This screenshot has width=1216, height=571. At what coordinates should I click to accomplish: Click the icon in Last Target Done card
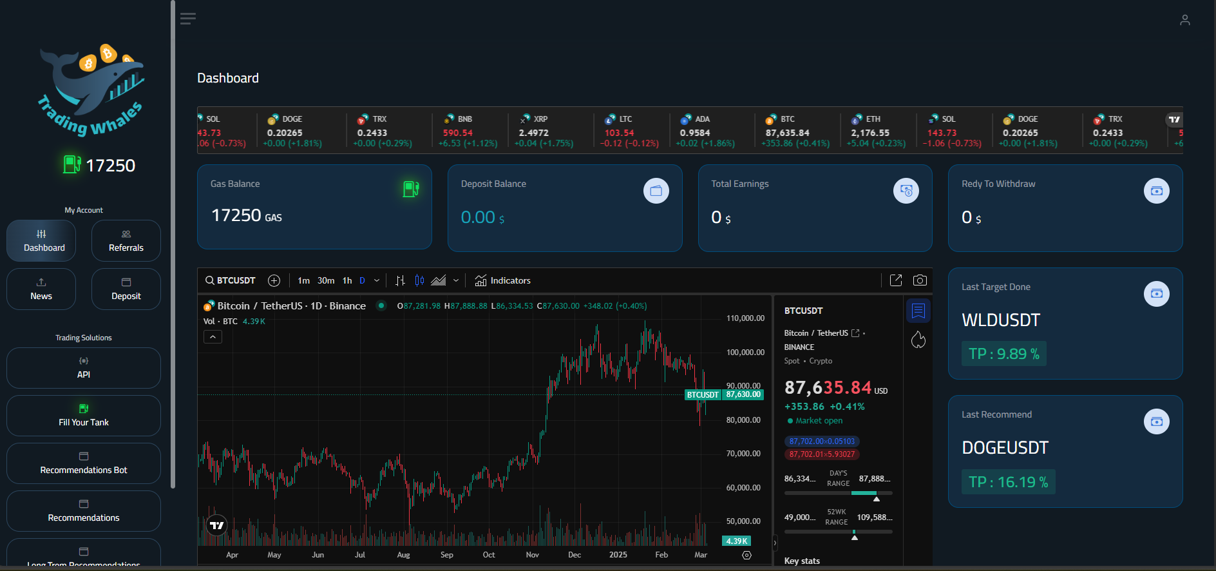(x=1157, y=294)
